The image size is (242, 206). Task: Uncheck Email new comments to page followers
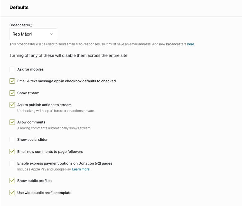pos(12,151)
